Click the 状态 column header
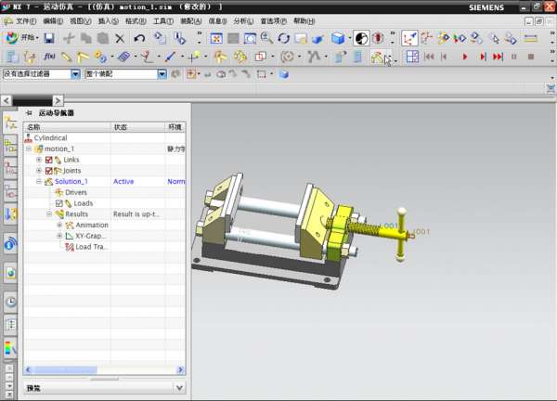 click(137, 127)
